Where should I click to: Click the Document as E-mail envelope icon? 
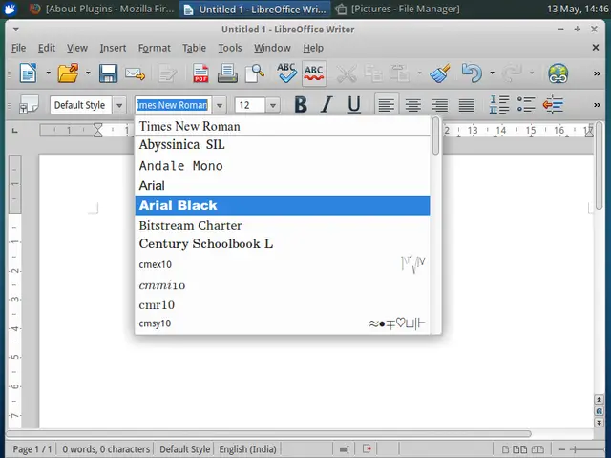(x=135, y=73)
